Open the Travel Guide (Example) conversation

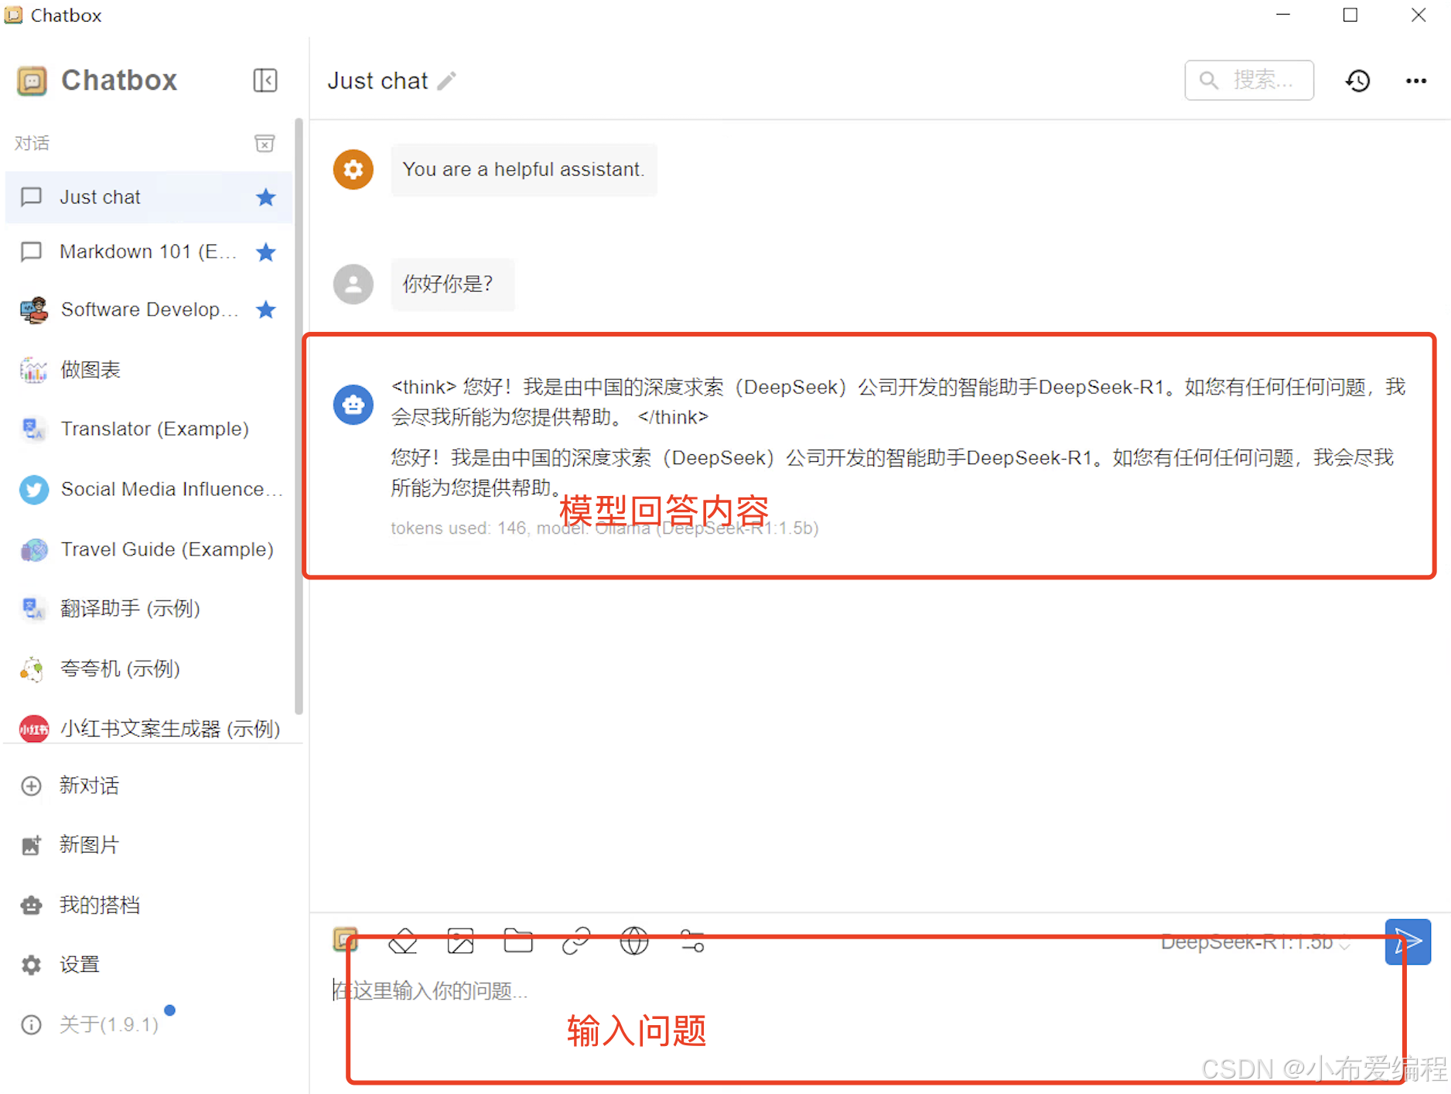tap(148, 549)
